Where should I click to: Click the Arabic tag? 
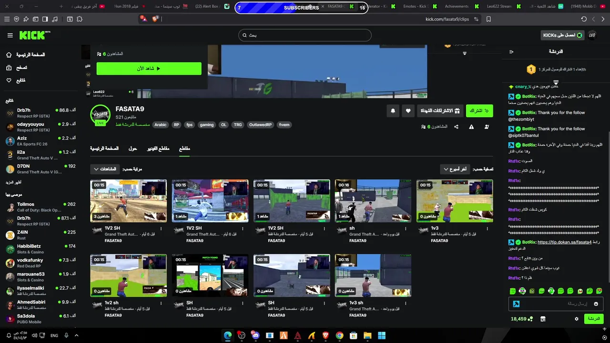point(161,125)
